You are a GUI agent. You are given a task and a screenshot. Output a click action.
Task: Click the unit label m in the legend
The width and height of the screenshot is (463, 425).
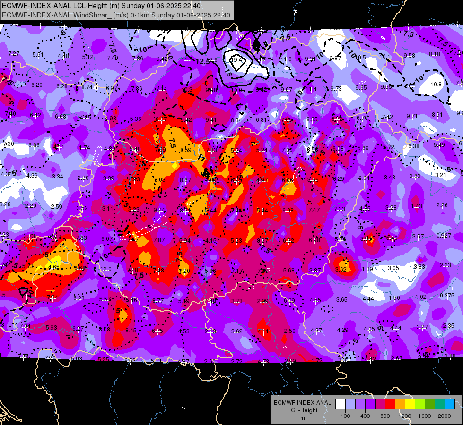(302, 418)
